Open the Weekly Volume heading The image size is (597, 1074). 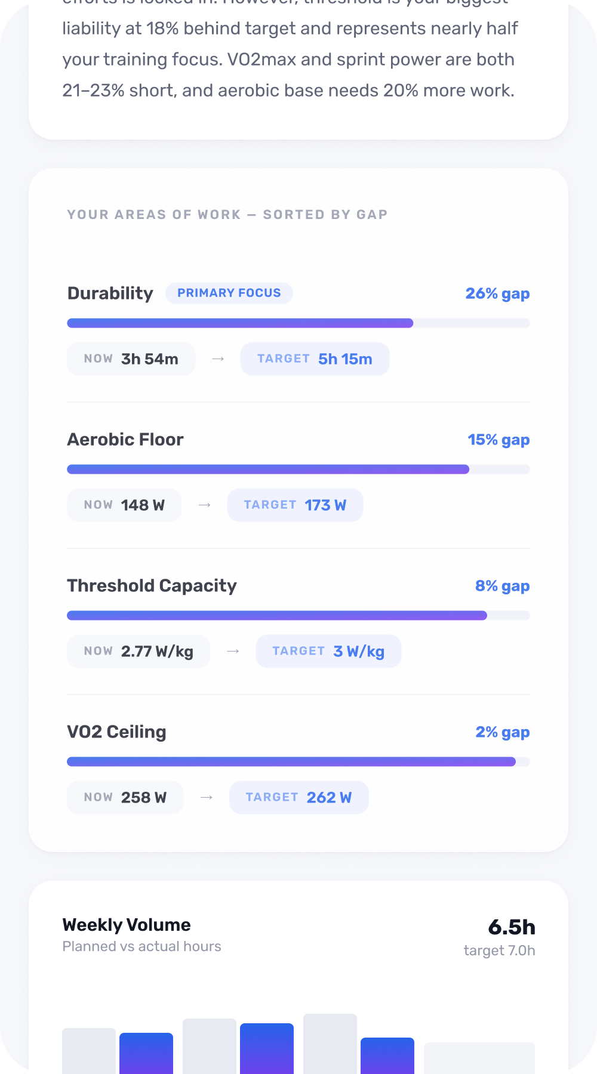127,925
